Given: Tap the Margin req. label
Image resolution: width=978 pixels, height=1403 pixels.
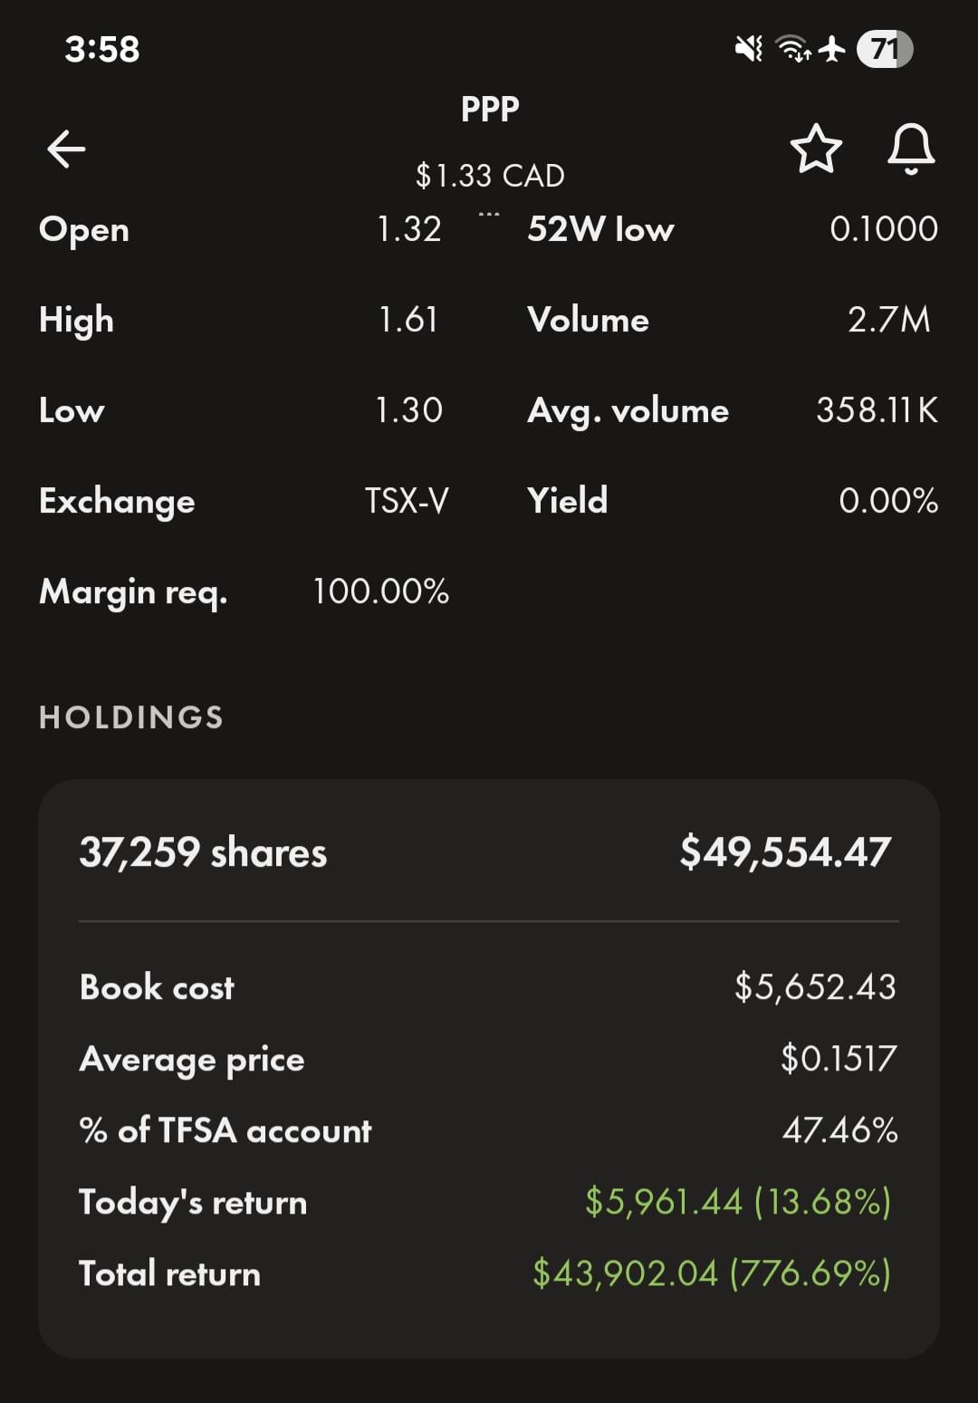Looking at the screenshot, I should [133, 591].
